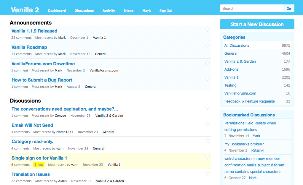Click 8875 count for All Discussions
The image size is (303, 185).
click(286, 46)
